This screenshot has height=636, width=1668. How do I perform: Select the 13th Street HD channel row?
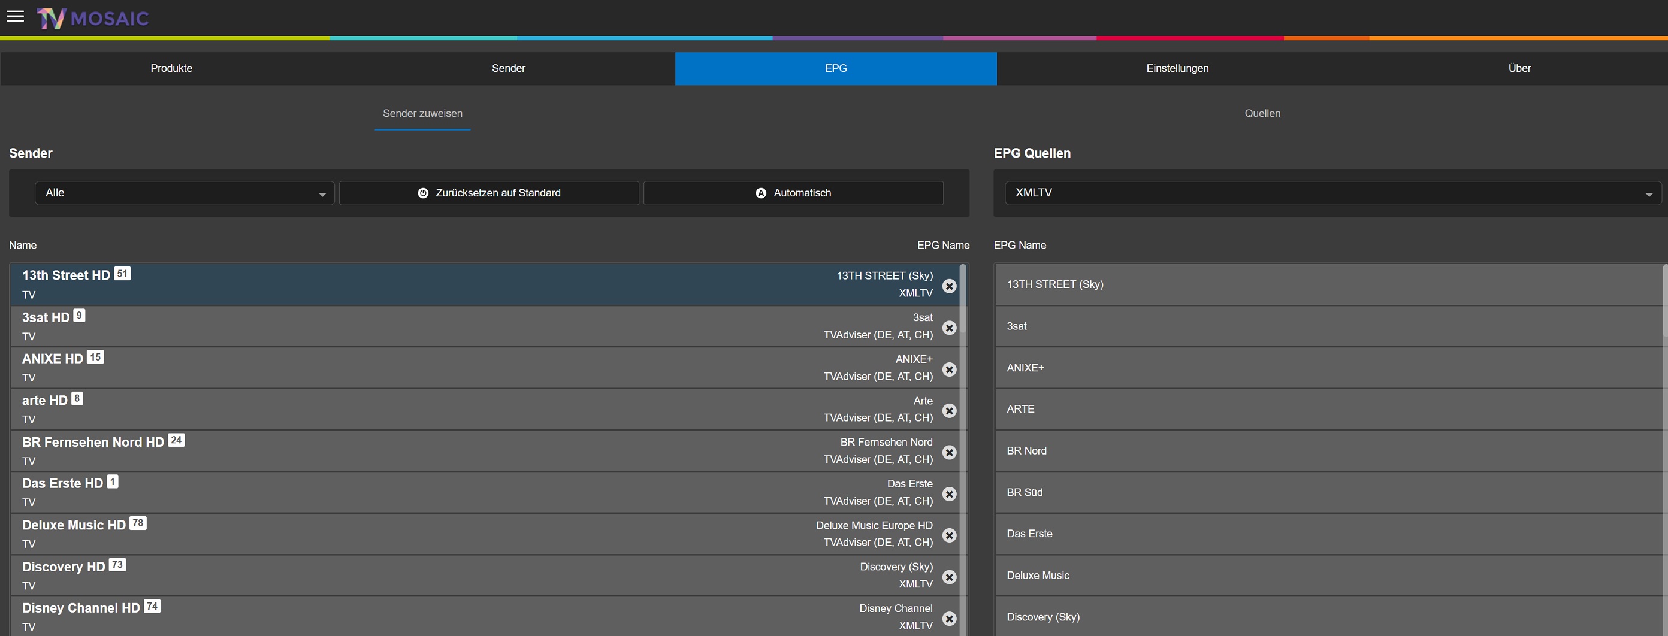pos(484,284)
